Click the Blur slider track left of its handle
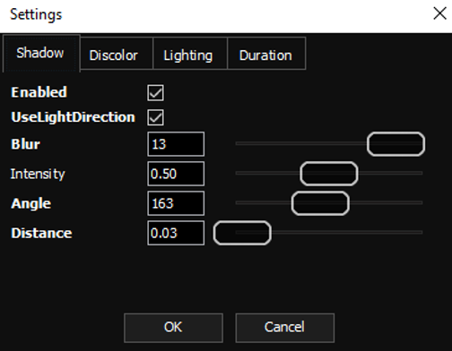Viewport: 452px width, 351px height. tap(301, 143)
